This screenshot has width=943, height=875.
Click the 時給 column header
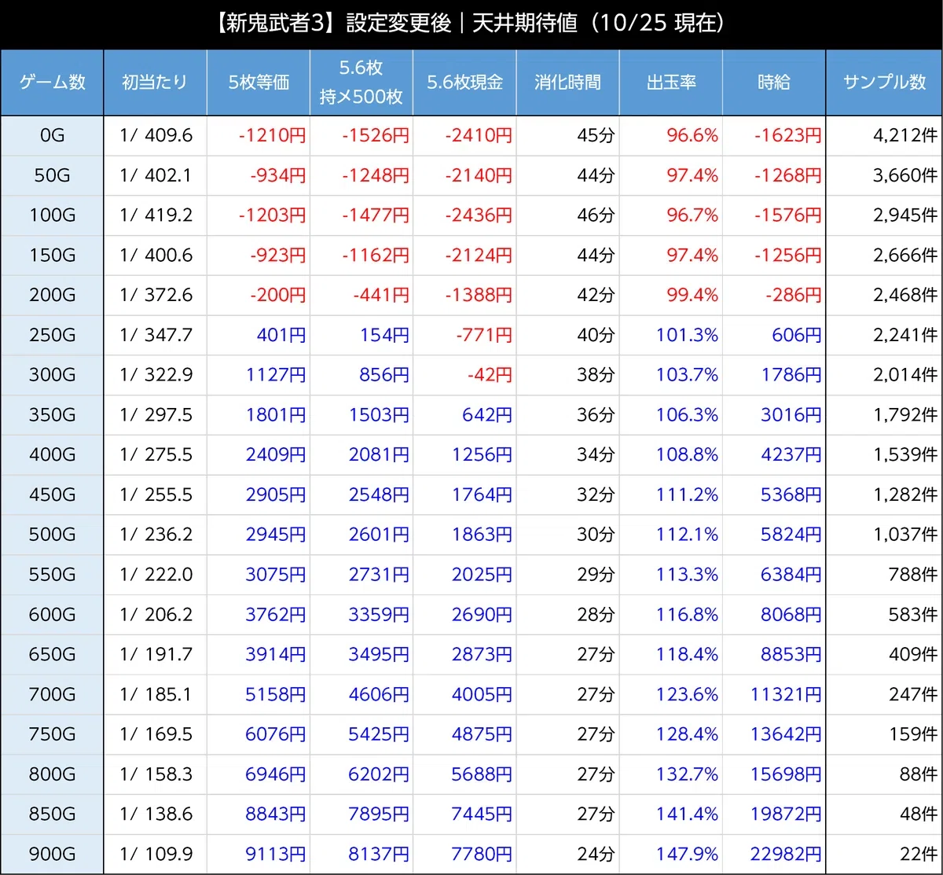[x=774, y=83]
